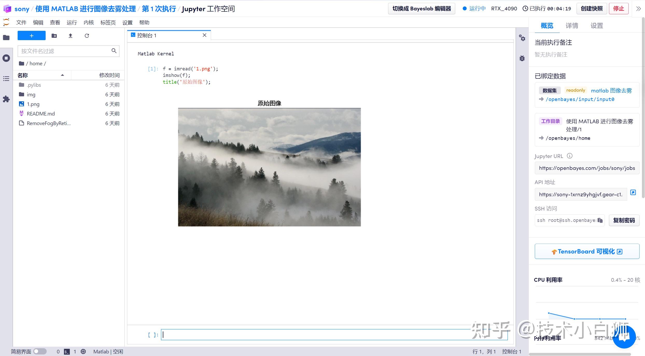Click 切换成 Bayeslab 编辑器 button
This screenshot has height=356, width=645.
pos(422,9)
